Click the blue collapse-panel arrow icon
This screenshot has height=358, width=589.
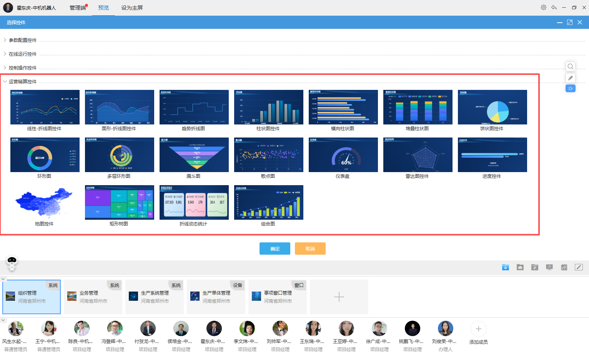(x=571, y=89)
